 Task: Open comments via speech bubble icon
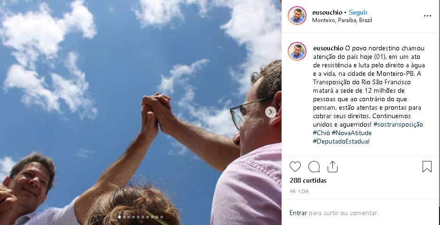[314, 167]
